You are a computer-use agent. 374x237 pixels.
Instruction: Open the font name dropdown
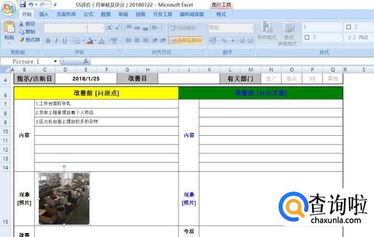pyautogui.click(x=85, y=28)
